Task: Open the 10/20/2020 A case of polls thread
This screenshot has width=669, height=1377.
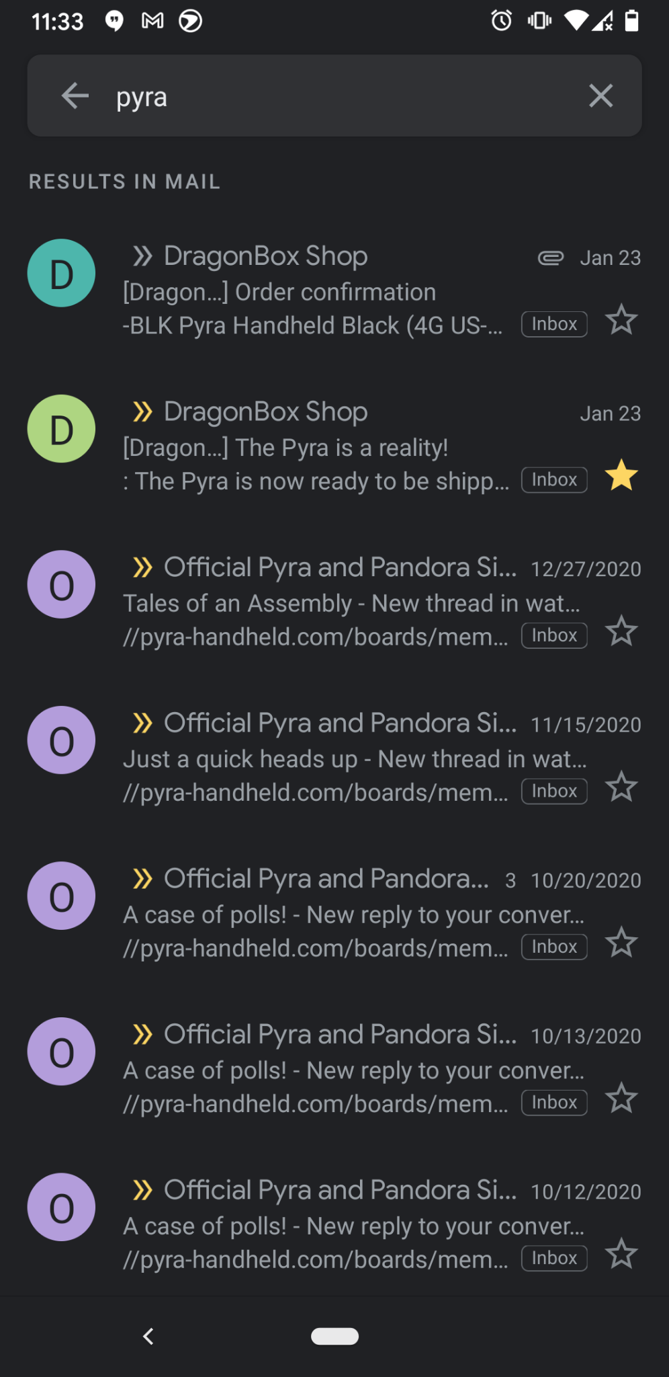Action: pos(349,915)
